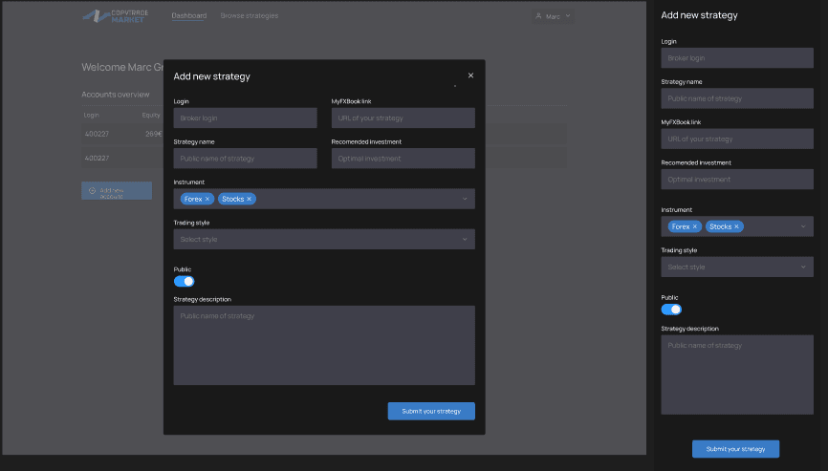This screenshot has width=828, height=471.
Task: Submit your strategy in the modal
Action: point(431,411)
